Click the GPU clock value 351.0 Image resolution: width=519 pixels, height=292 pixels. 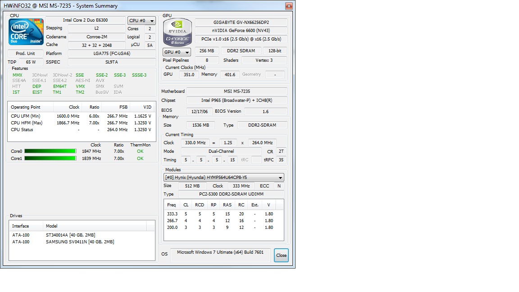(189, 74)
